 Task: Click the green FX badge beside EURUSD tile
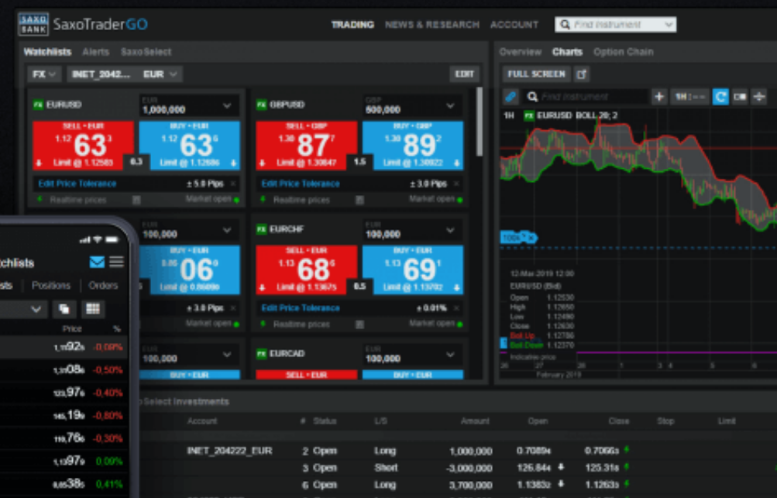click(38, 105)
